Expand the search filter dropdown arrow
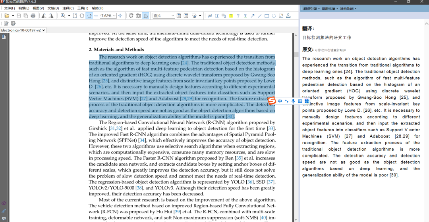Screen dimensions: 429x222 pos(200,16)
